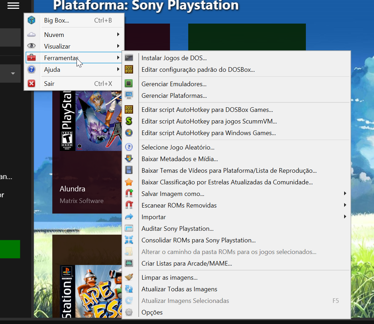Image resolution: width=374 pixels, height=324 pixels.
Task: Click the eye icon beside Visualizar
Action: coord(32,46)
